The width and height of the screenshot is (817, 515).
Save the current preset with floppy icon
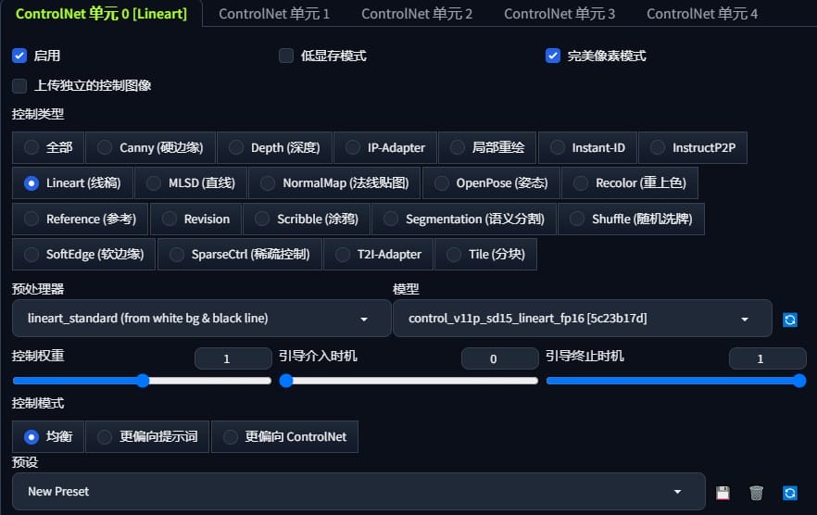[723, 493]
